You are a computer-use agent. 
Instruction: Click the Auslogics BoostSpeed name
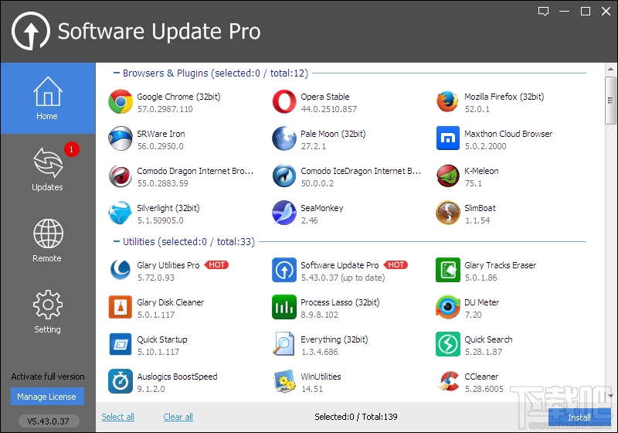(x=177, y=377)
